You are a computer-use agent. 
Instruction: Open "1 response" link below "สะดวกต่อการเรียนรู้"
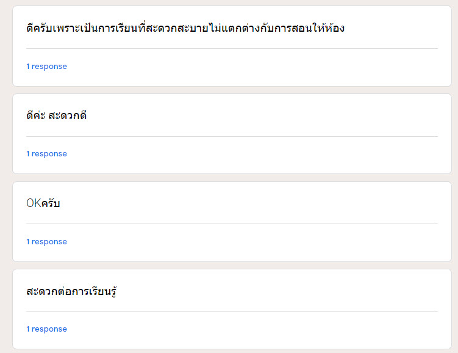click(46, 329)
